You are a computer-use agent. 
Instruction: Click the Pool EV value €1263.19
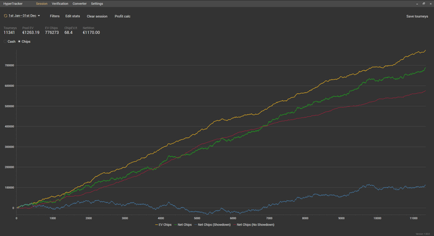(31, 32)
